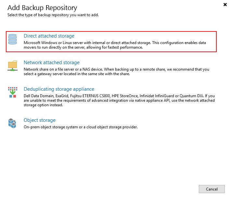Click the Object storage cubes icon
This screenshot has height=197, width=230.
(x=12, y=123)
